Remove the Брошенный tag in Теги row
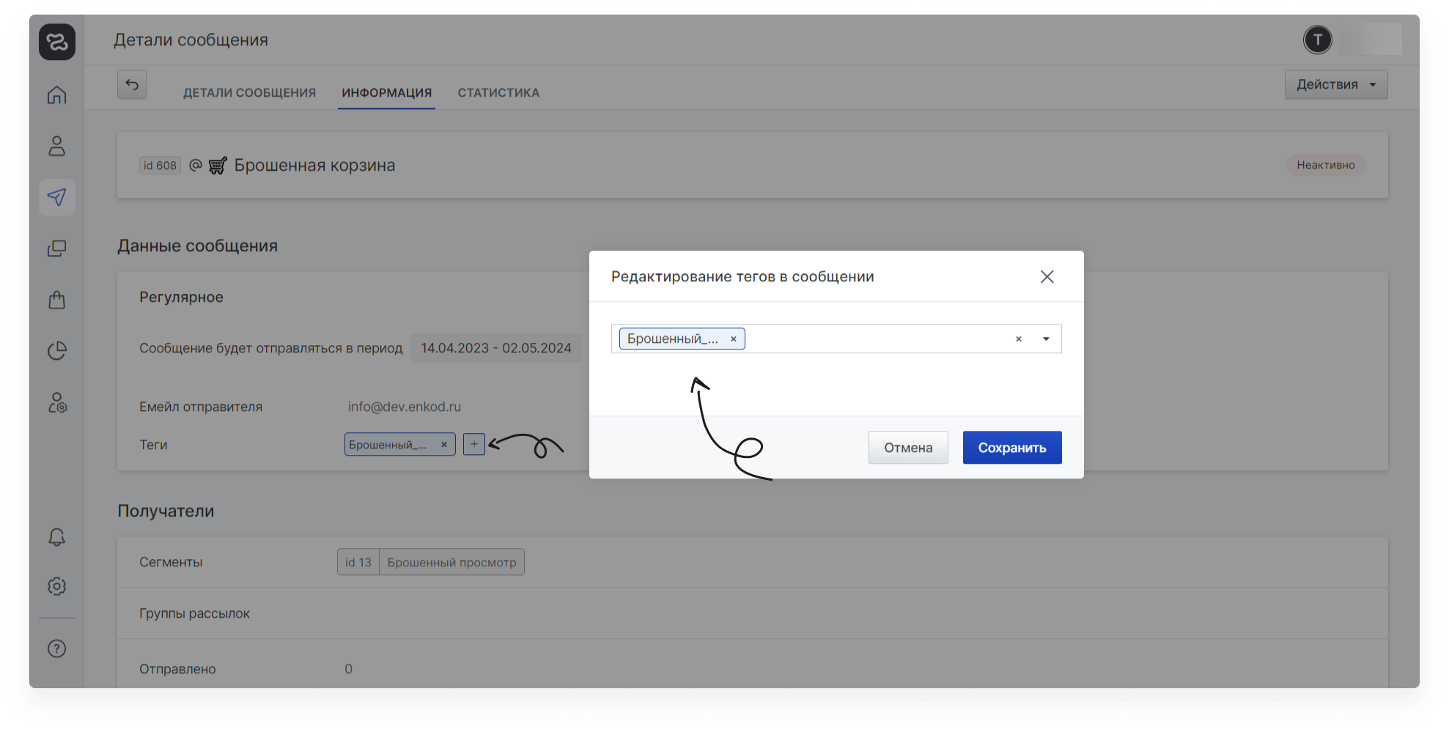This screenshot has height=732, width=1449. click(x=443, y=444)
